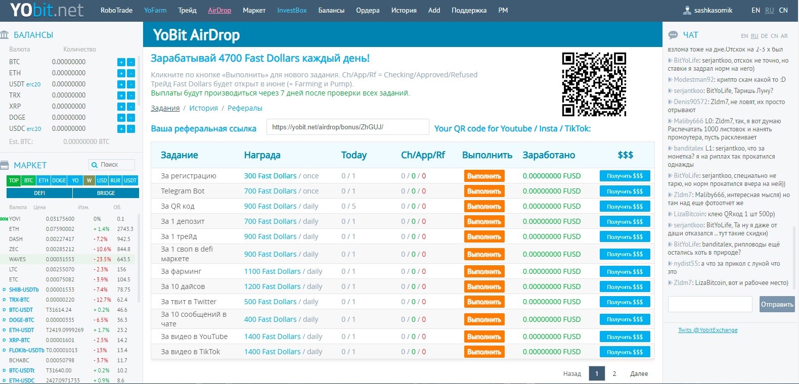Click the plus deposit icon for BTC
The width and height of the screenshot is (799, 384).
[121, 62]
